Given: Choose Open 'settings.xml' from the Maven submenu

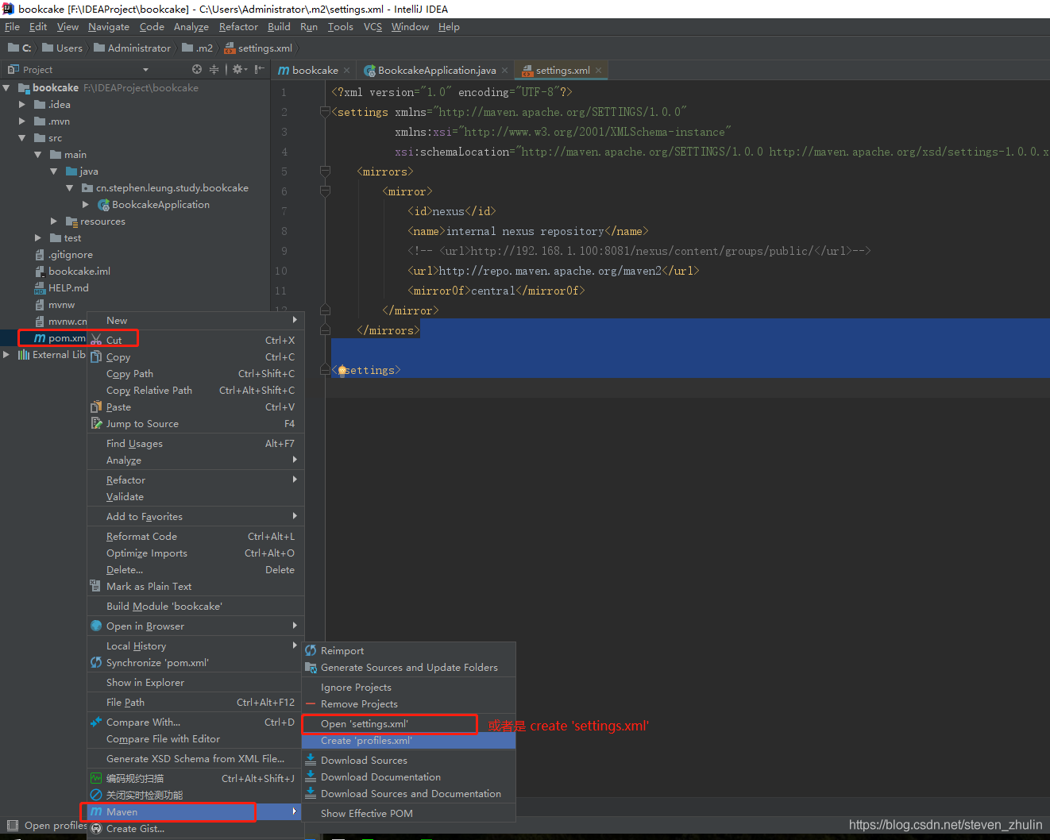Looking at the screenshot, I should (365, 724).
